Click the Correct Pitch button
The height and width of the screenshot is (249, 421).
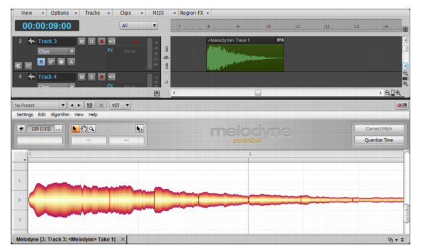click(x=379, y=129)
